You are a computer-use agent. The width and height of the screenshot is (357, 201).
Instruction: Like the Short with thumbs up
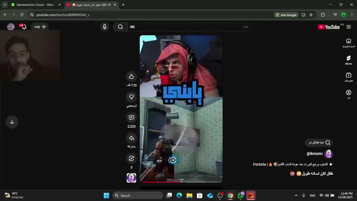[x=131, y=76]
